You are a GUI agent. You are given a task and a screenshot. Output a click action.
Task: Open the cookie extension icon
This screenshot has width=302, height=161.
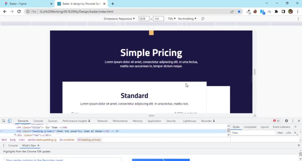(255, 11)
